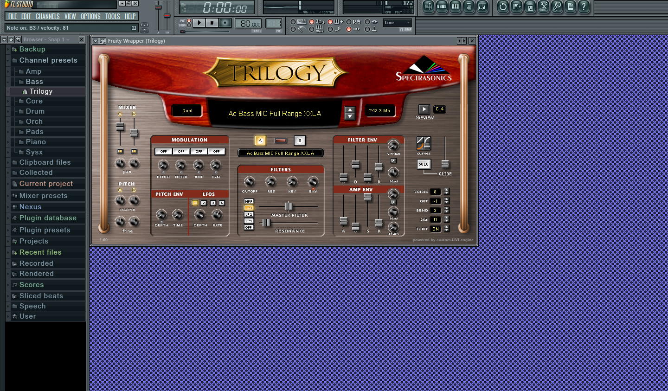Click the undo history icon

503,7
